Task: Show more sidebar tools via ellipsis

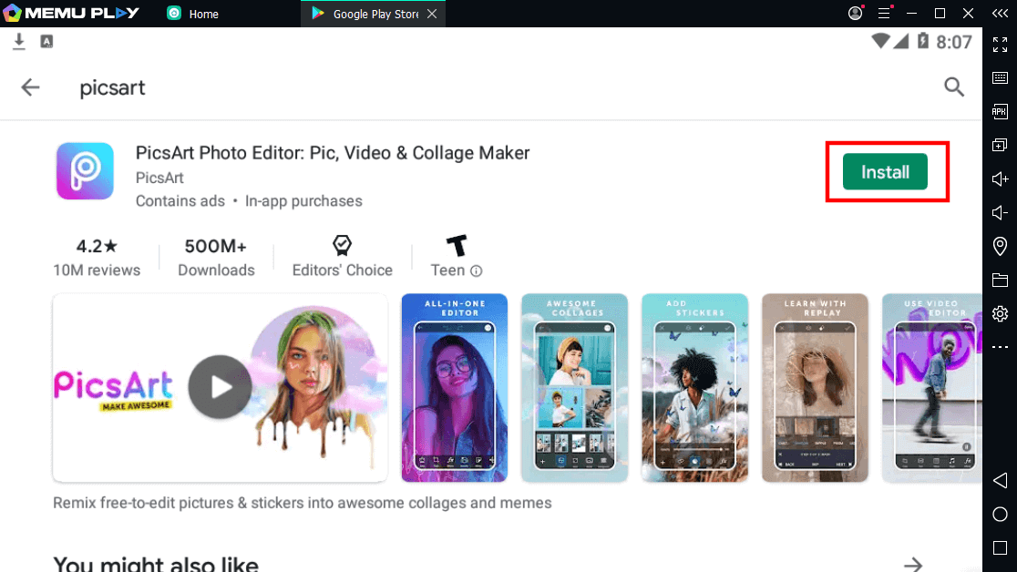Action: point(1000,347)
